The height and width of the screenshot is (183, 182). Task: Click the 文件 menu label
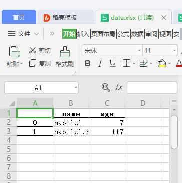click(x=24, y=34)
